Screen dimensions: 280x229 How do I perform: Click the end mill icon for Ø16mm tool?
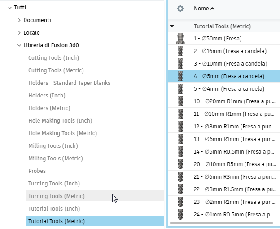tap(180, 51)
